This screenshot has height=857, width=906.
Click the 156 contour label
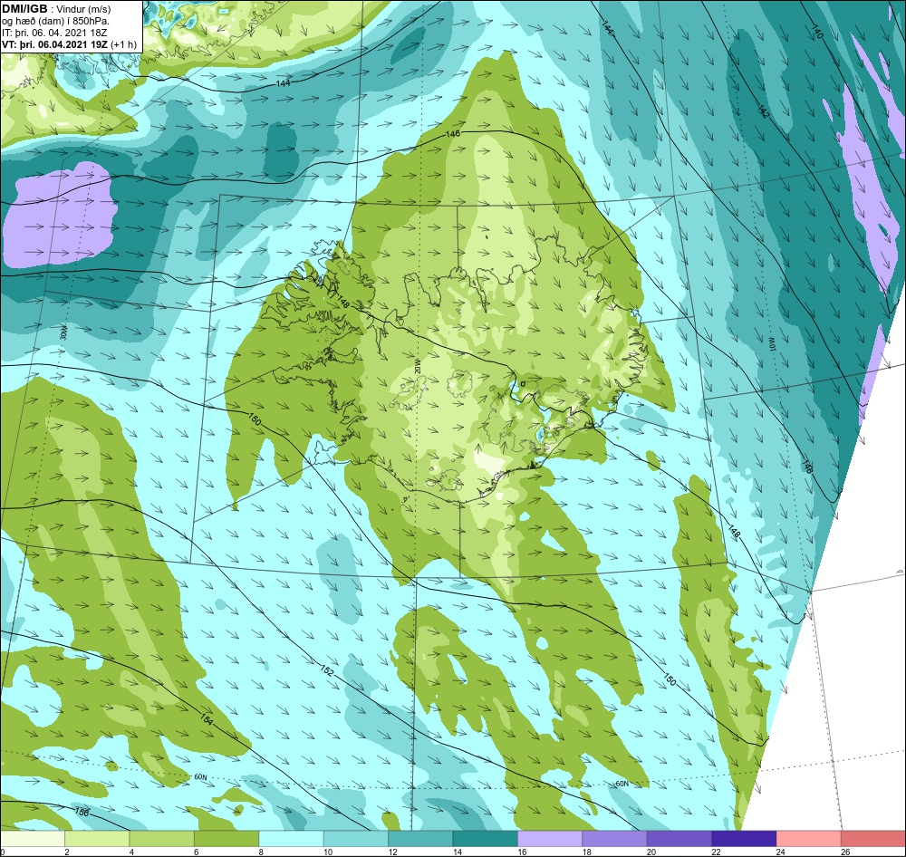(82, 813)
